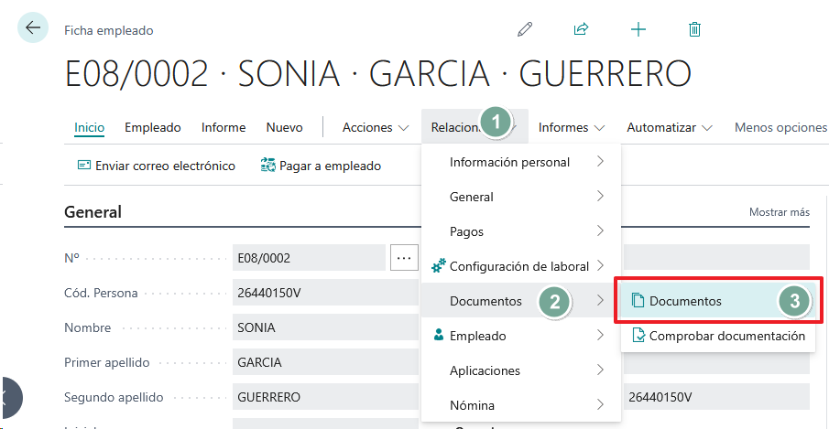The height and width of the screenshot is (429, 829).
Task: Switch to the Inicio tab
Action: point(90,127)
